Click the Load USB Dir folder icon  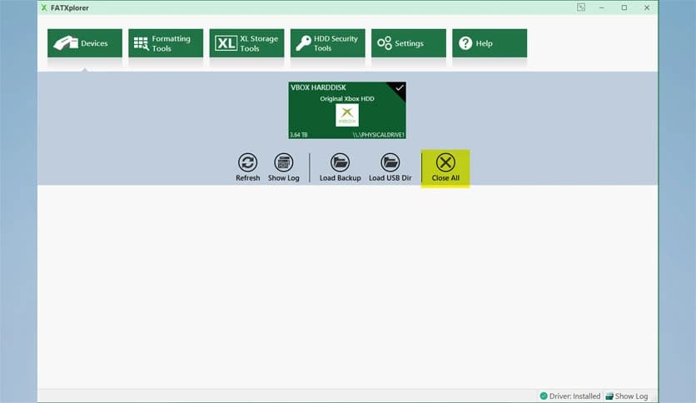pos(390,162)
